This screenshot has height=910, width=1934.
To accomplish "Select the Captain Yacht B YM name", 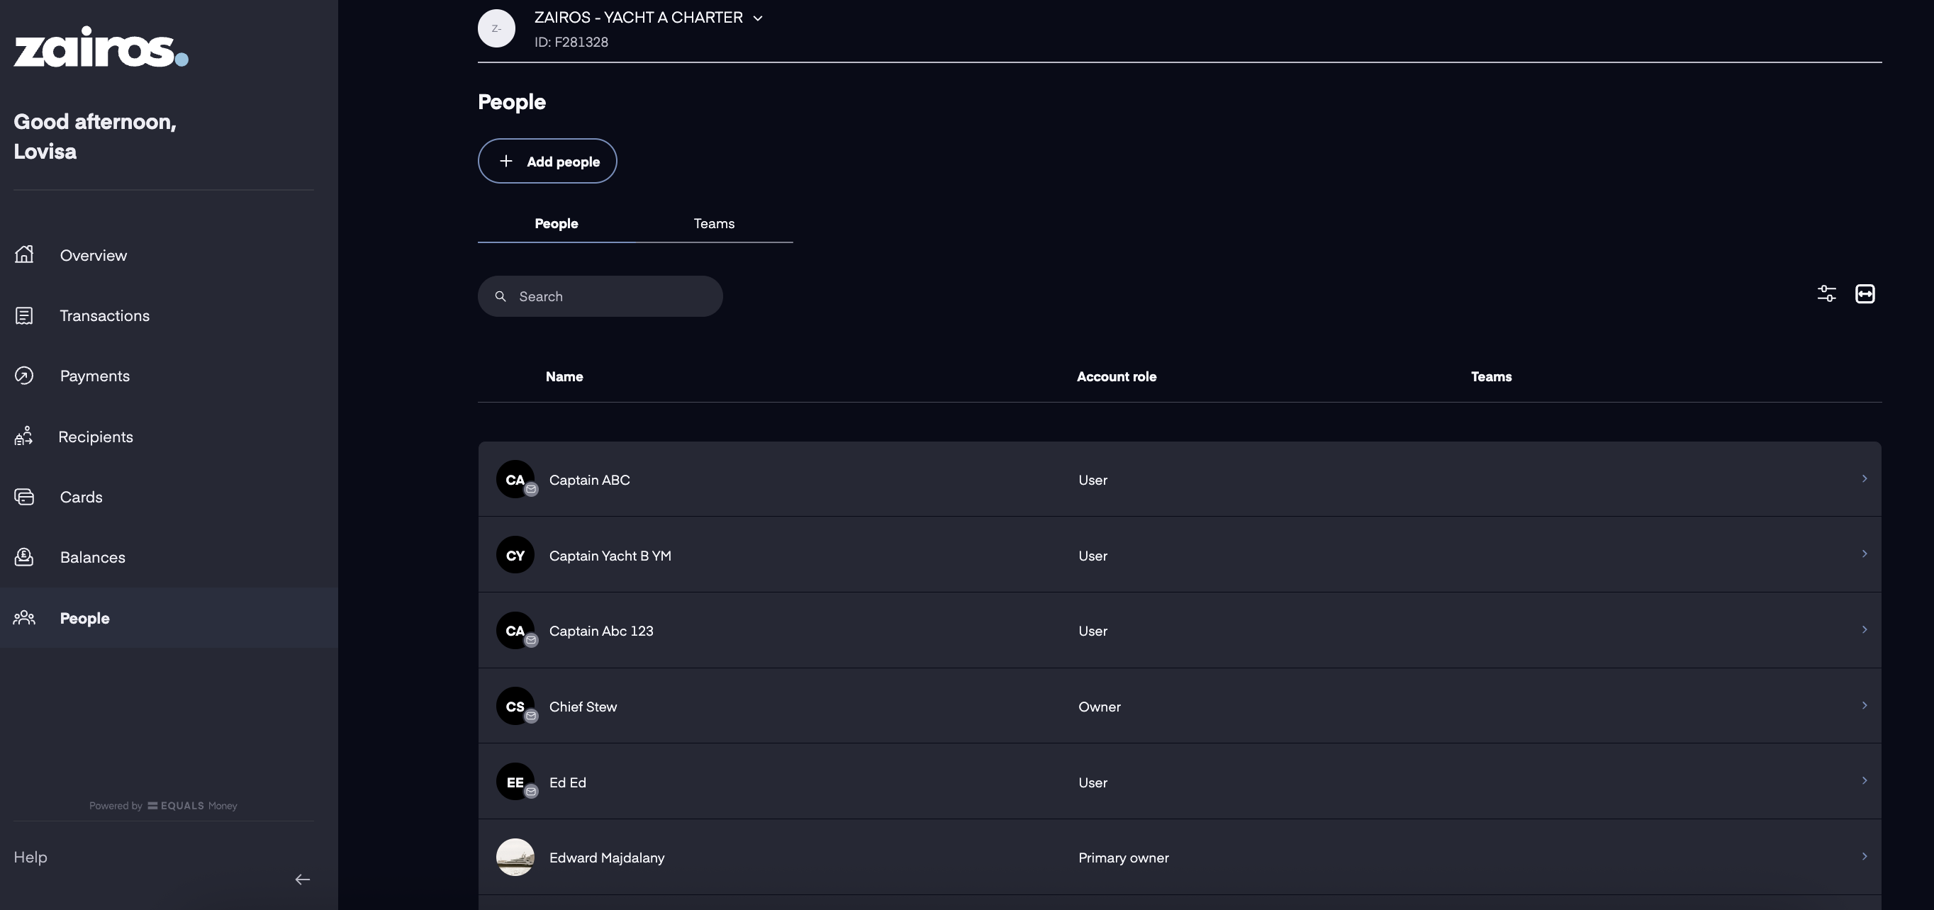I will pyautogui.click(x=610, y=556).
